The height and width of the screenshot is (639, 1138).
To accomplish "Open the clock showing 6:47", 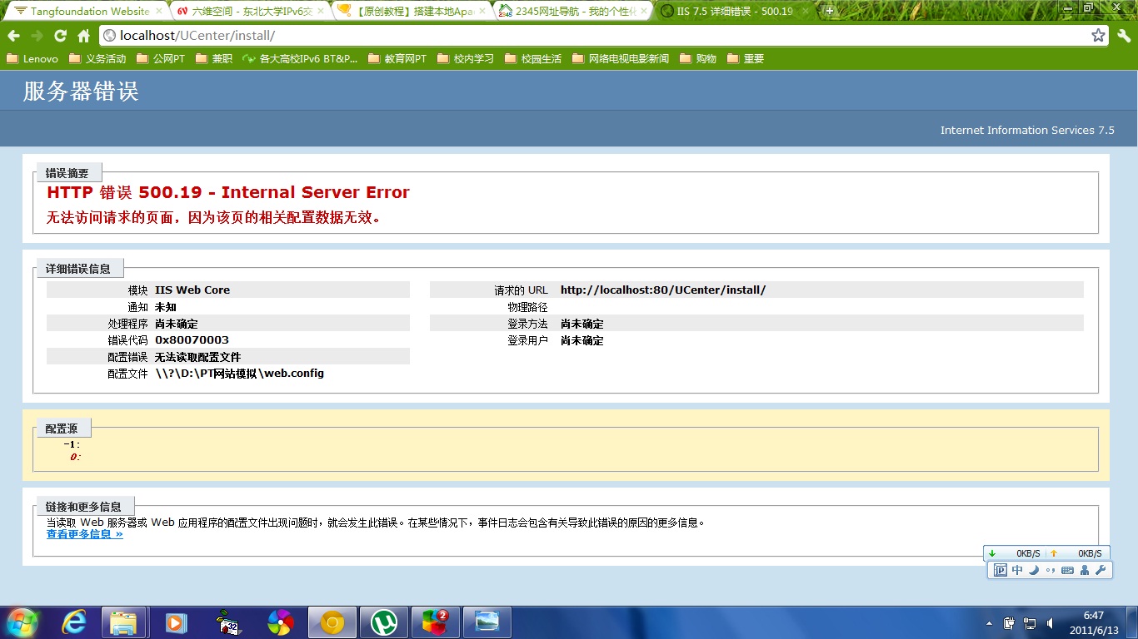I will pos(1093,622).
